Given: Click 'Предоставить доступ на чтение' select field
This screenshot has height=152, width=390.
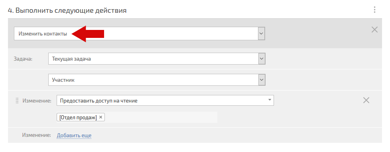Looking at the screenshot, I should [165, 101].
